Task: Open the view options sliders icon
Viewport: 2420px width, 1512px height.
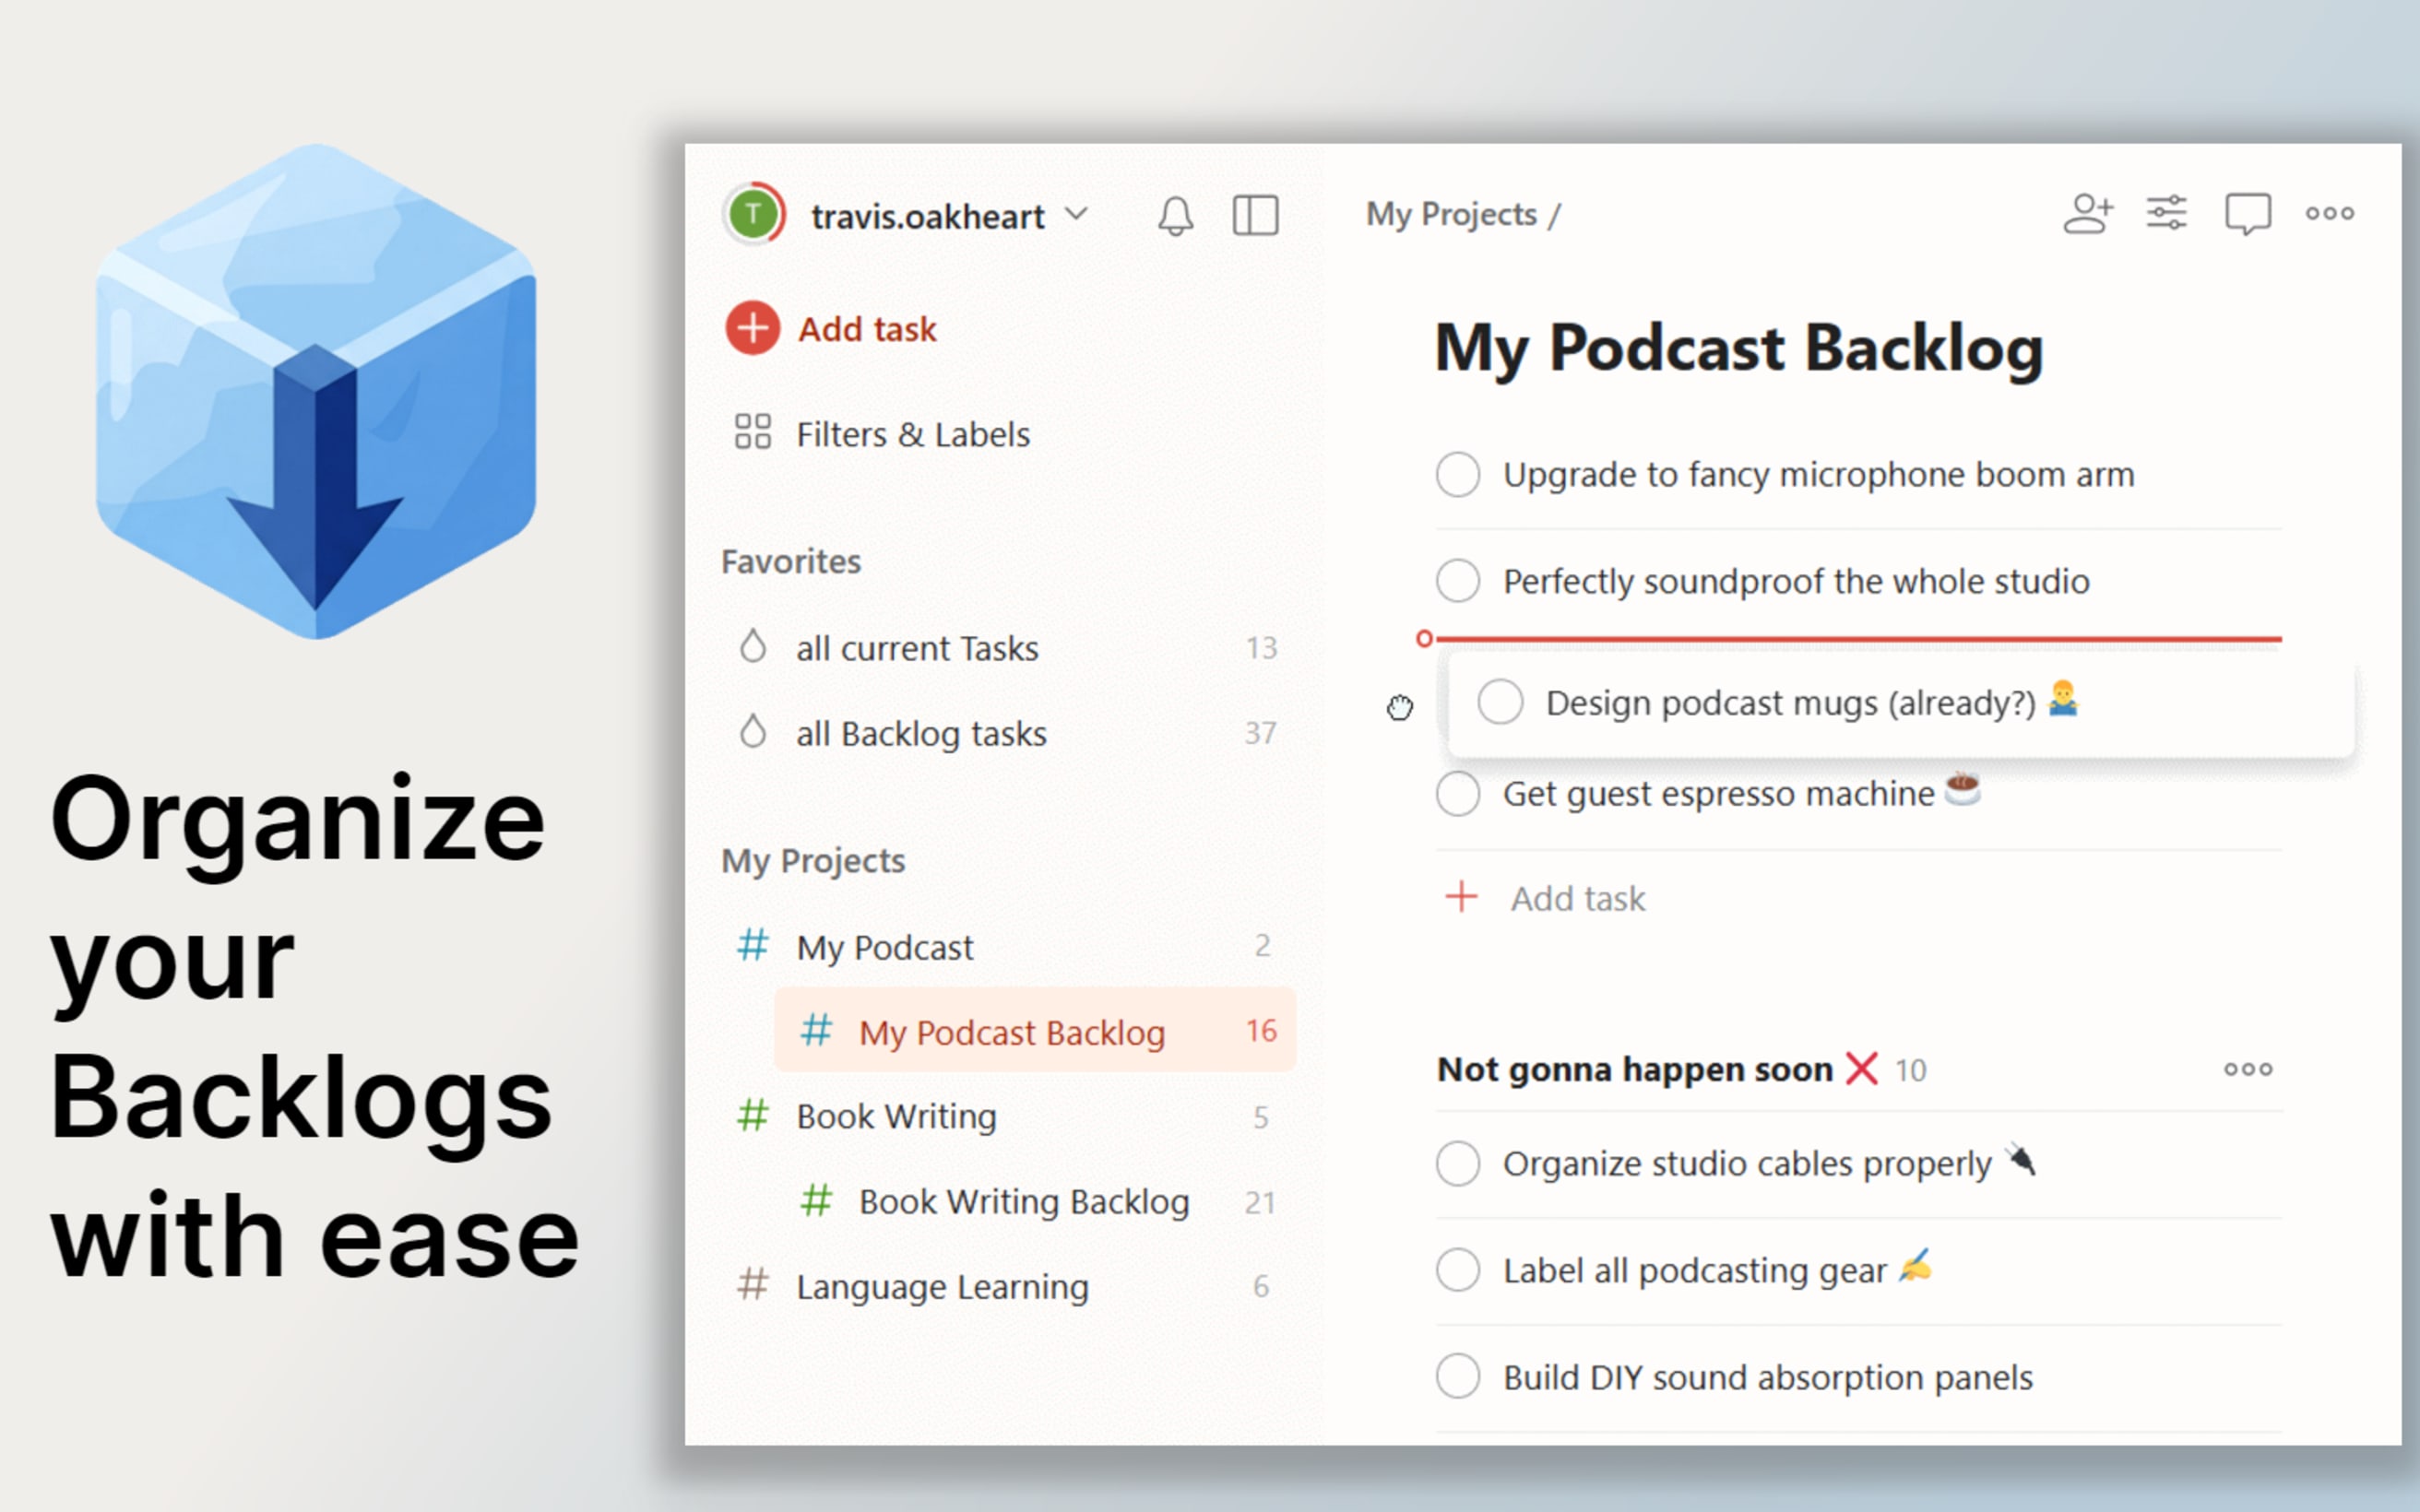Action: point(2167,213)
